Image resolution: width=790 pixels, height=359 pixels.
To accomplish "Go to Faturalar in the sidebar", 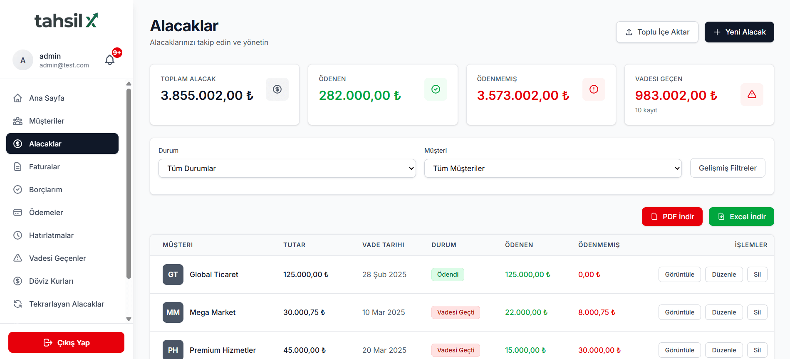I will (x=45, y=167).
